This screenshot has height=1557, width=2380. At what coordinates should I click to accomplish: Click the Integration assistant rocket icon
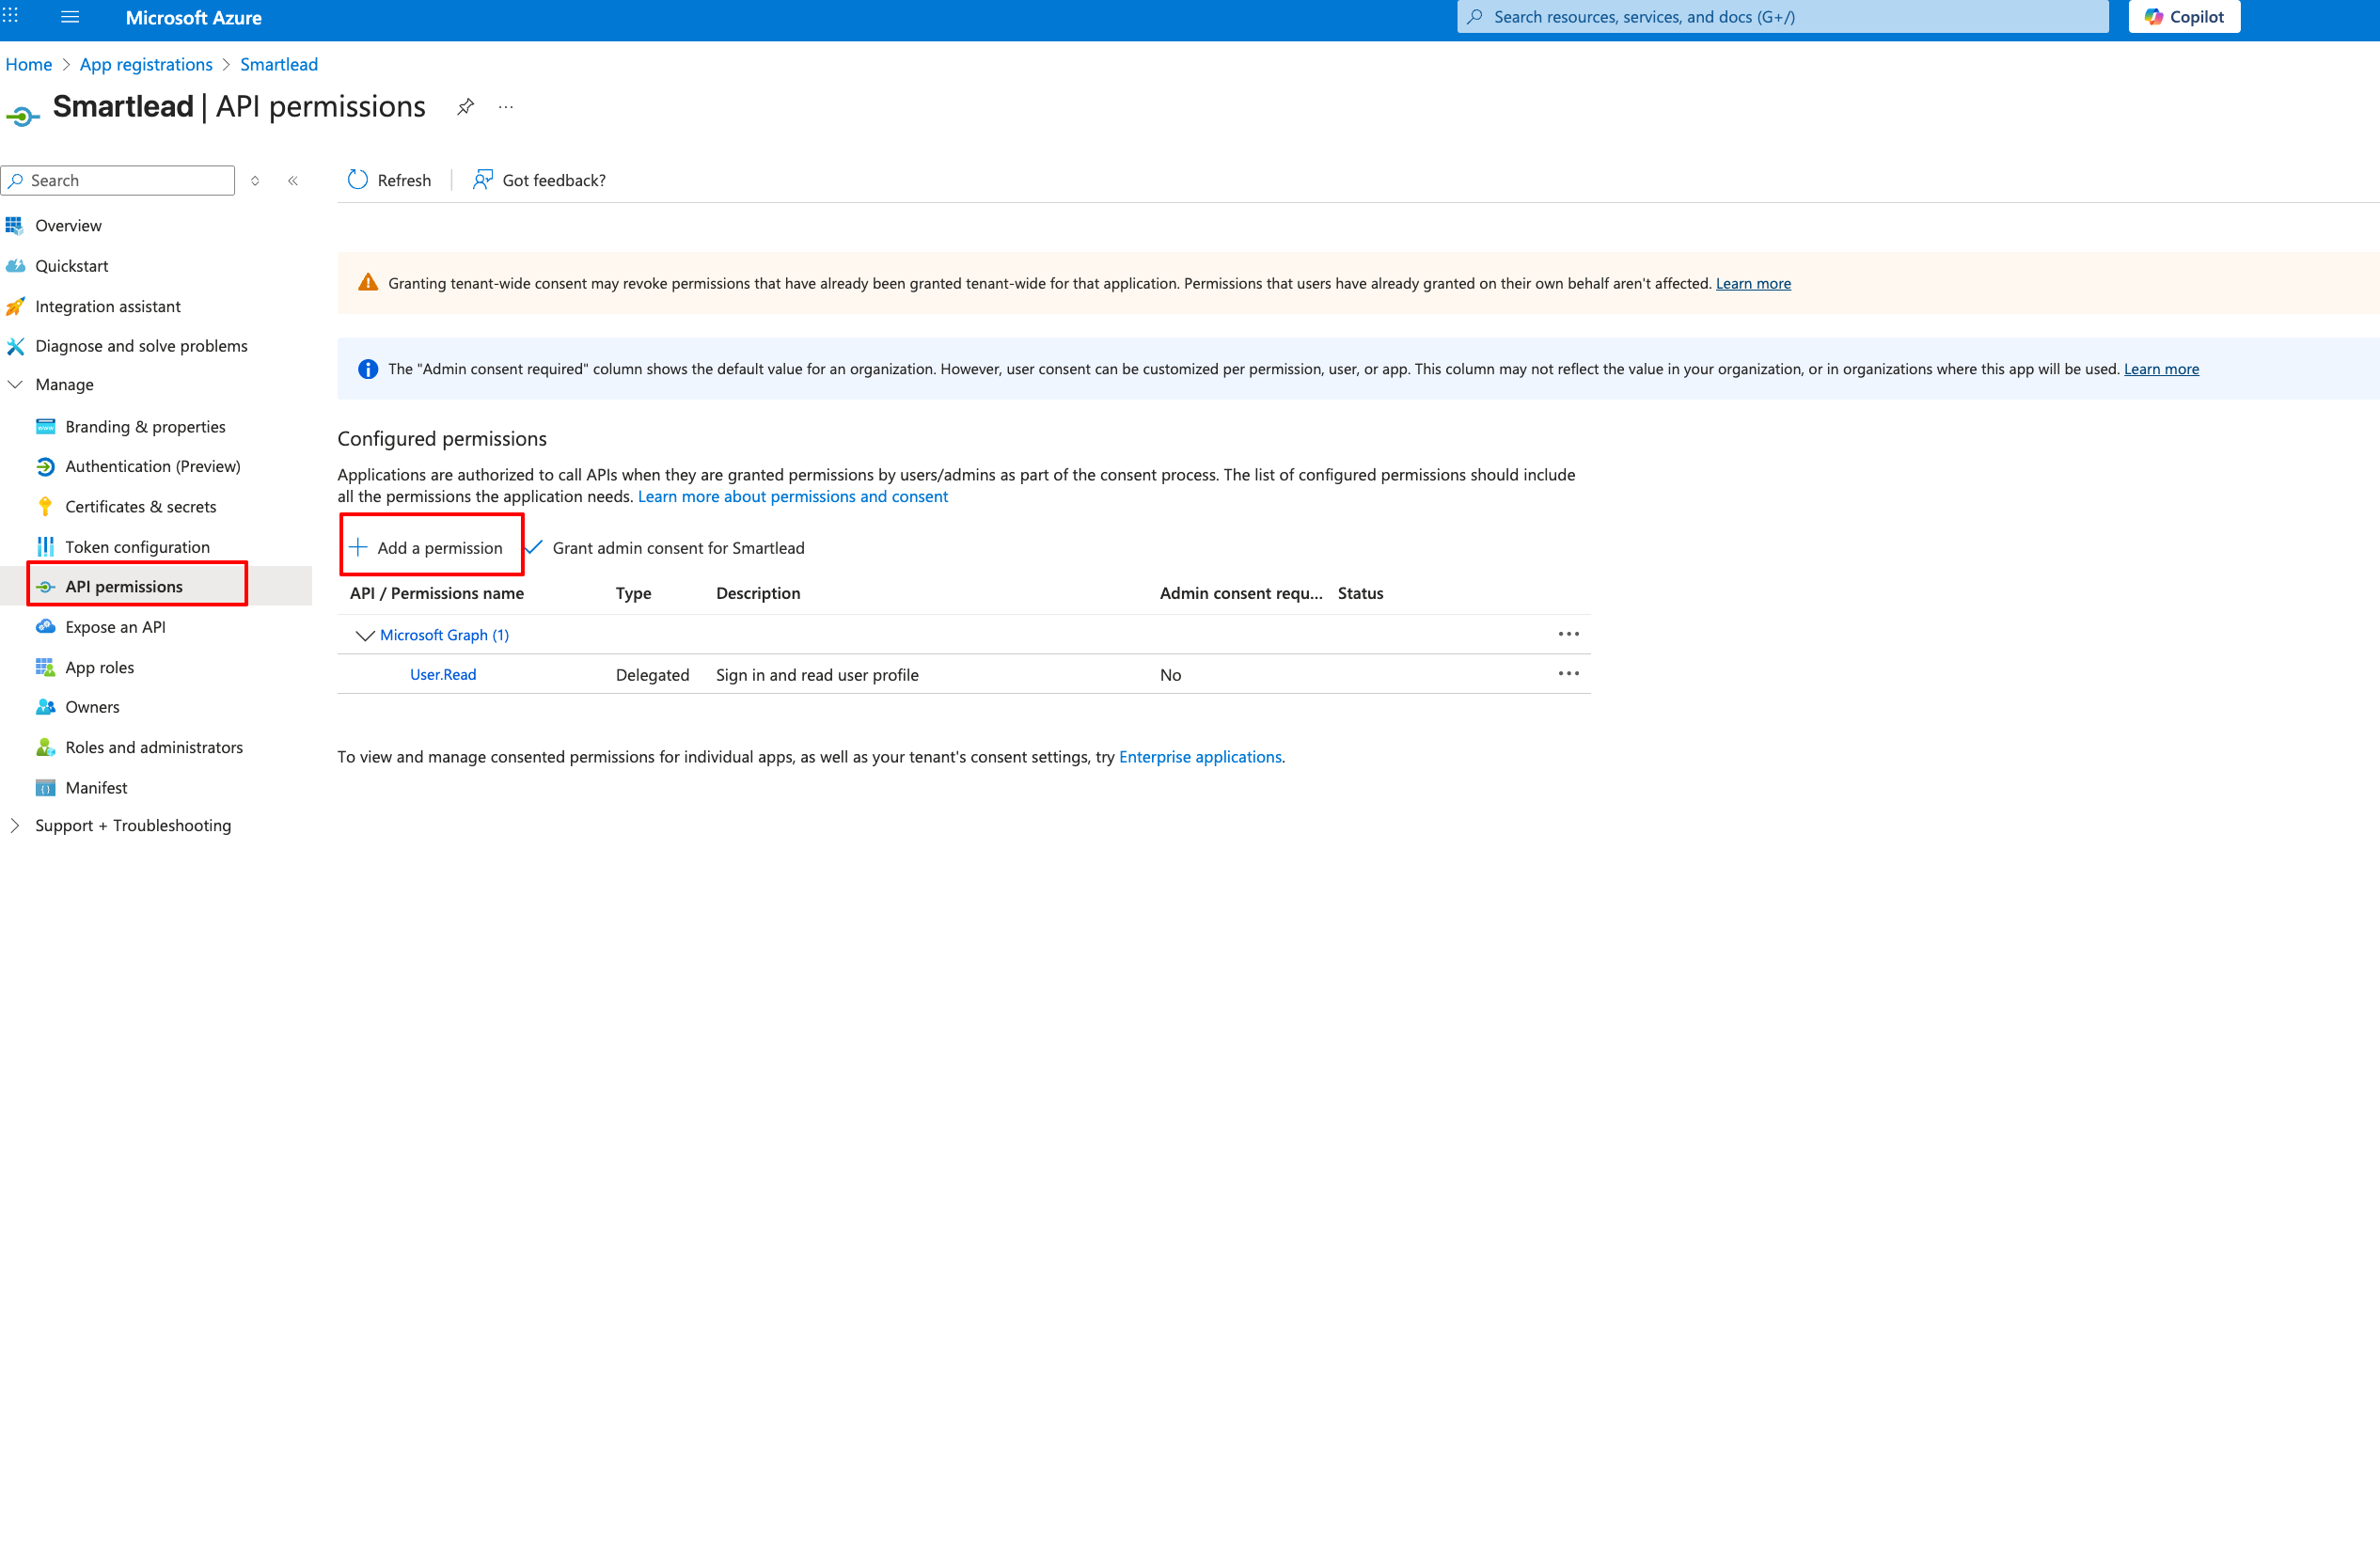[x=14, y=306]
